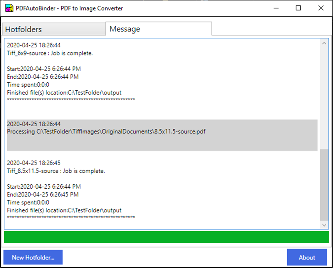The width and height of the screenshot is (333, 268).
Task: Click the Start:2020-04-25 6:26:44 PM line
Action: click(44, 68)
